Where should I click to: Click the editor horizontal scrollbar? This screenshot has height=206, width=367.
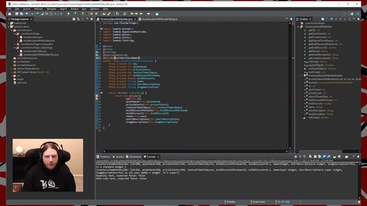coord(196,151)
